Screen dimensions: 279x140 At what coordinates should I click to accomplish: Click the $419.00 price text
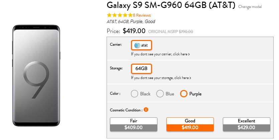click(x=134, y=31)
